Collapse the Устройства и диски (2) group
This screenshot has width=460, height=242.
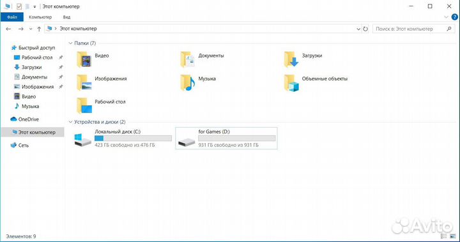click(x=70, y=122)
